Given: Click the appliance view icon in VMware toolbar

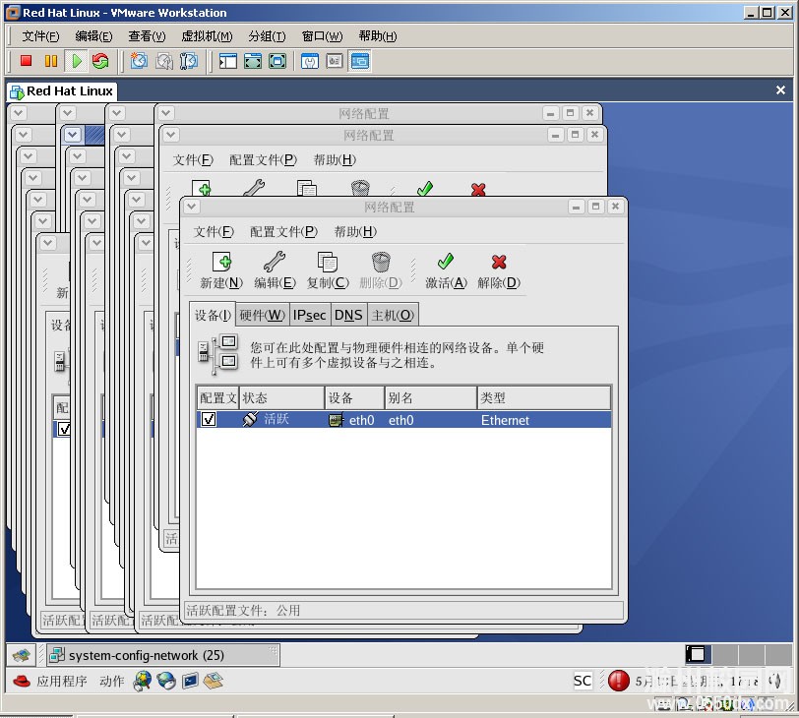Looking at the screenshot, I should pyautogui.click(x=335, y=62).
